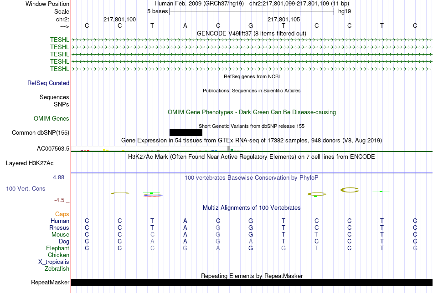Click the G base in the Human alignment row
433x293 pixels.
pos(251,221)
